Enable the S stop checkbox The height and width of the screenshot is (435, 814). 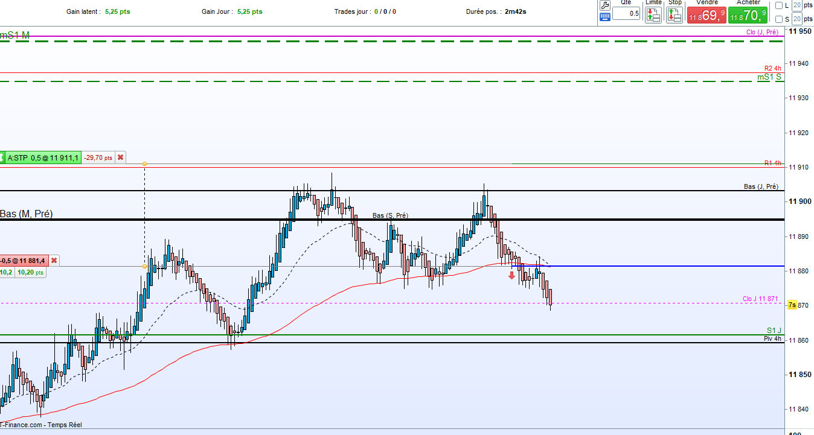[778, 19]
